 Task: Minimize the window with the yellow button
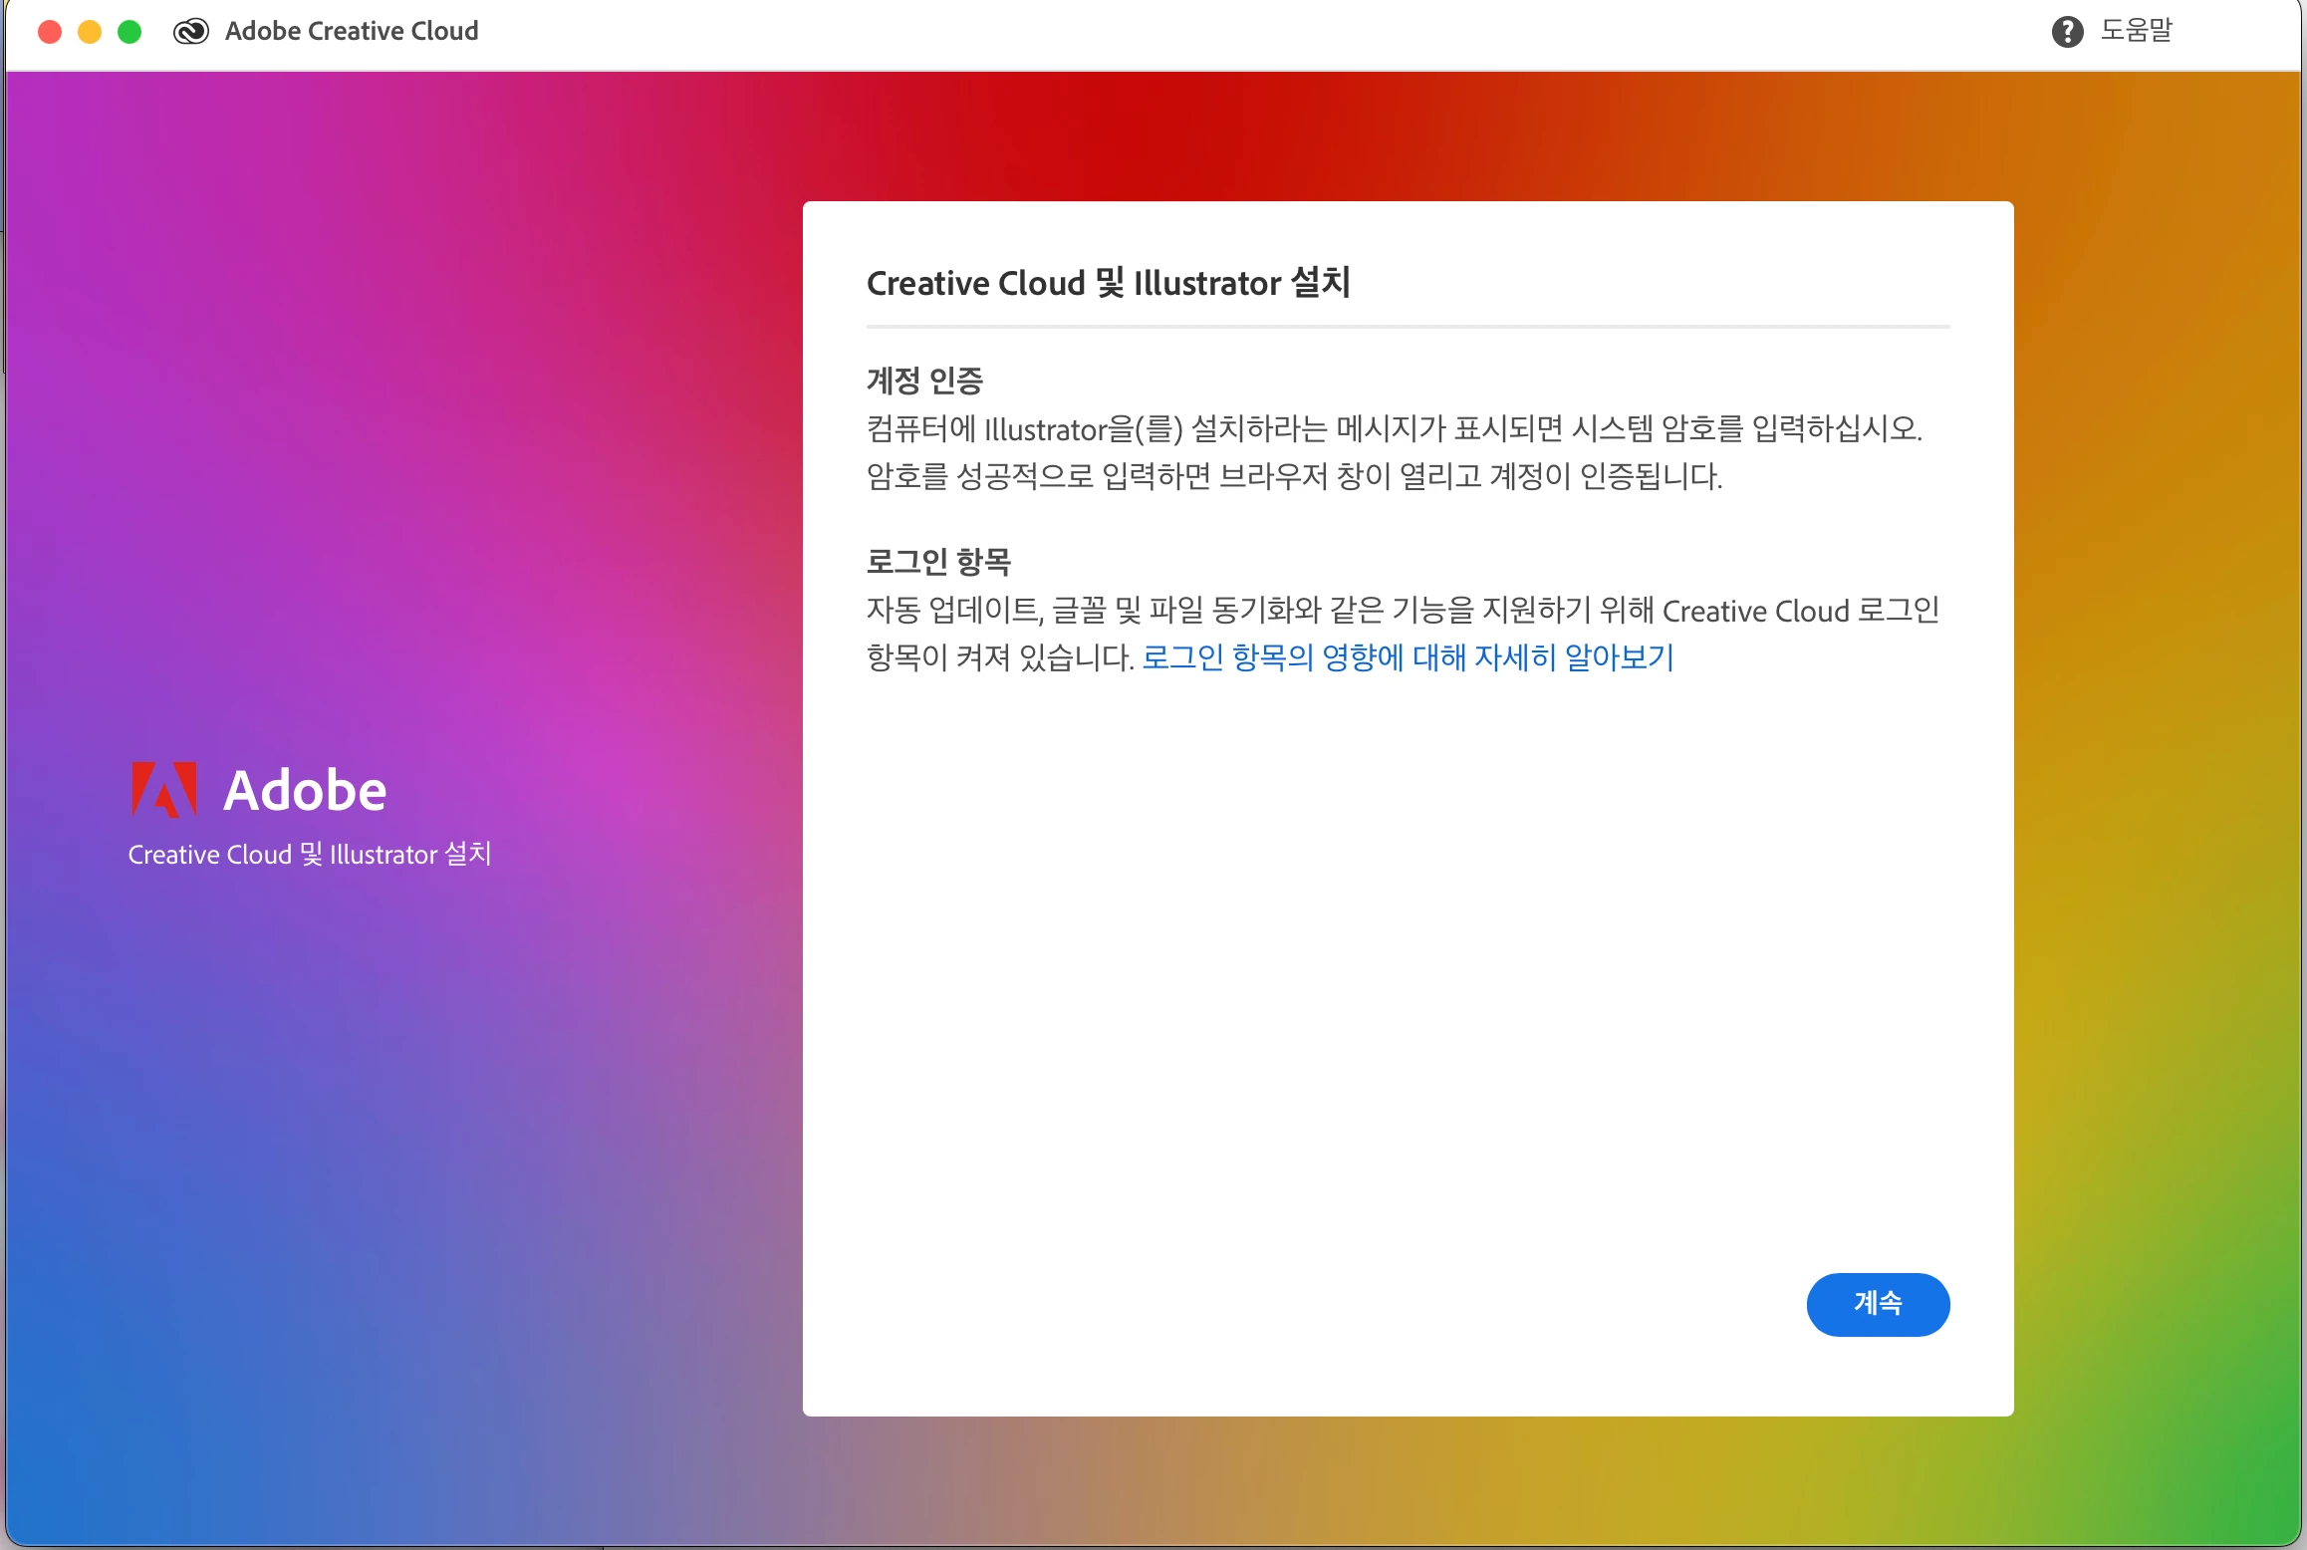90,32
